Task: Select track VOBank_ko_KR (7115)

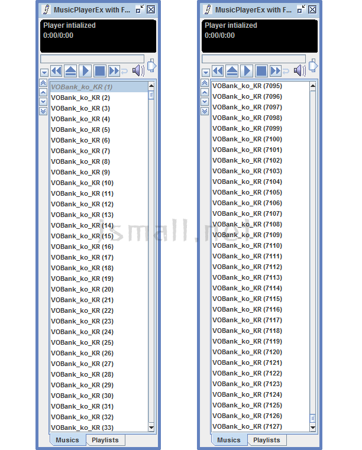Action: (260, 299)
